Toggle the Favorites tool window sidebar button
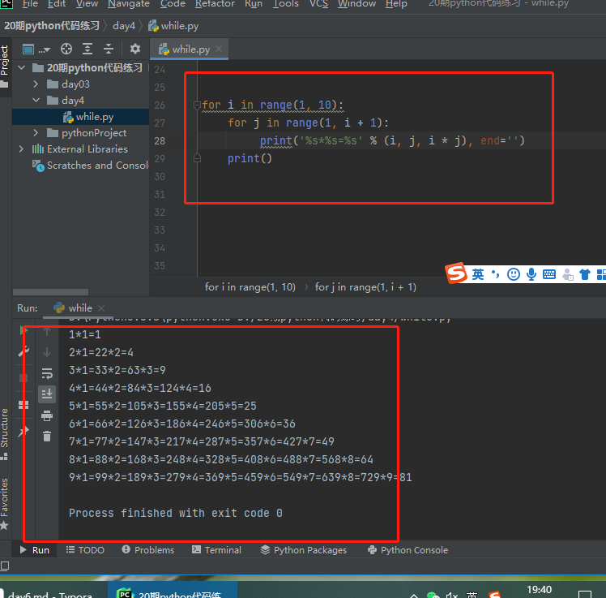 pos(4,503)
